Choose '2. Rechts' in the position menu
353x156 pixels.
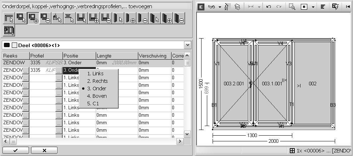click(97, 81)
